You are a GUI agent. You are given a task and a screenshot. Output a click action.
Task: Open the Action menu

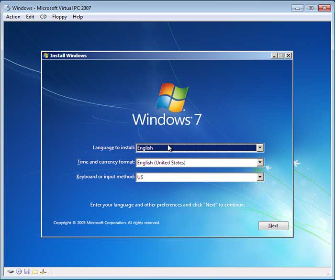click(13, 17)
